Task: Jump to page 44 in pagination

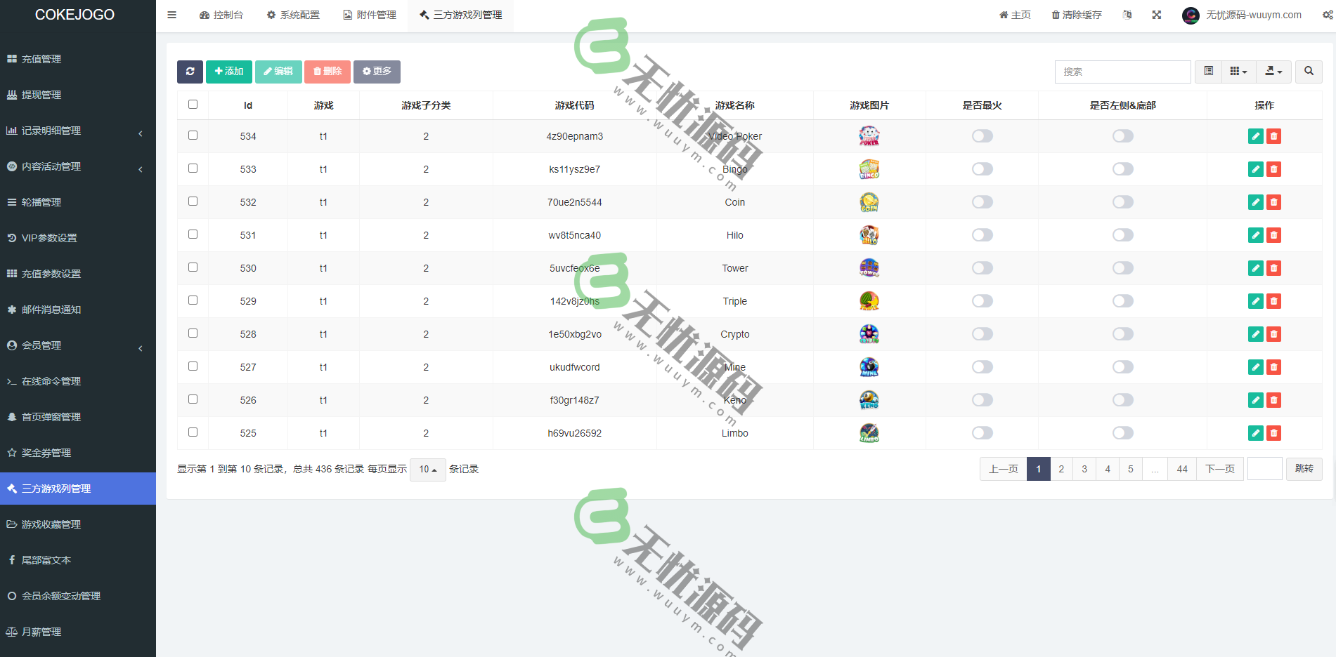Action: coord(1181,468)
